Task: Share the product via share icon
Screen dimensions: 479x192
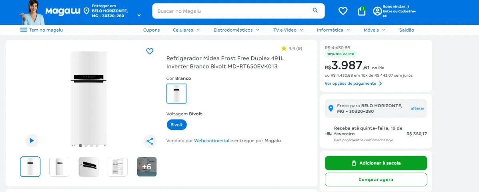Action: 150,141
